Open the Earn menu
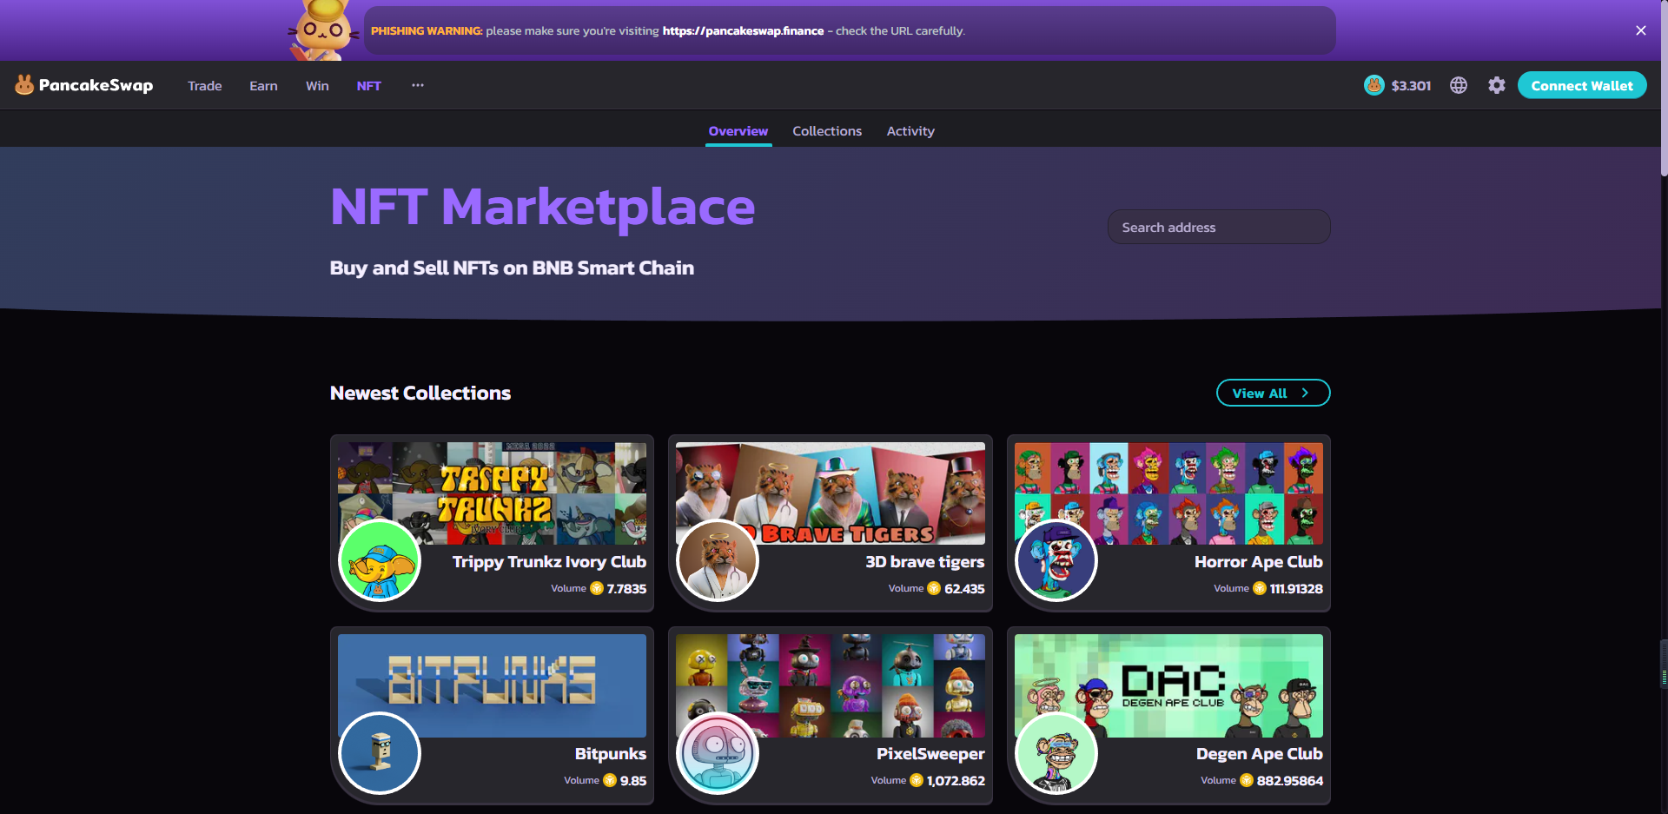 tap(263, 86)
